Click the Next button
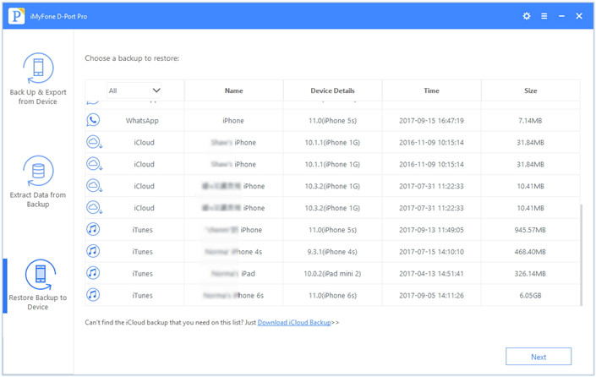This screenshot has width=596, height=377. pos(539,357)
